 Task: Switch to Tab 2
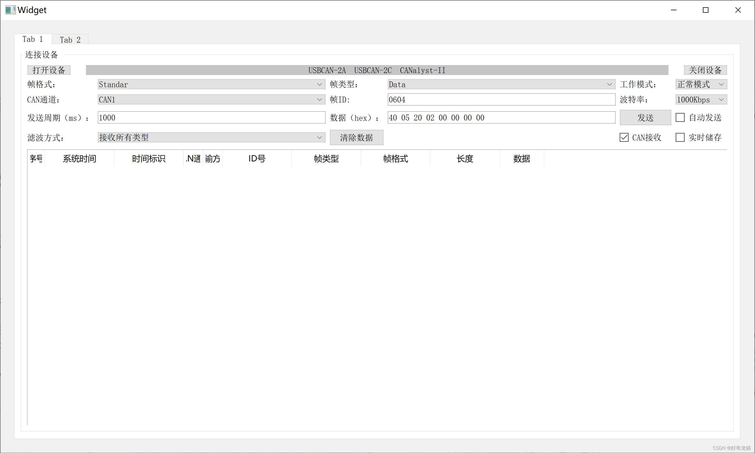pos(70,40)
